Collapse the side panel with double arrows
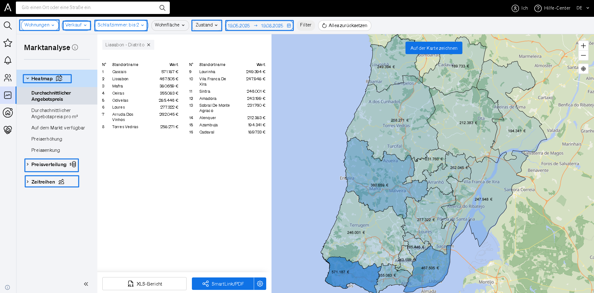 (86, 284)
